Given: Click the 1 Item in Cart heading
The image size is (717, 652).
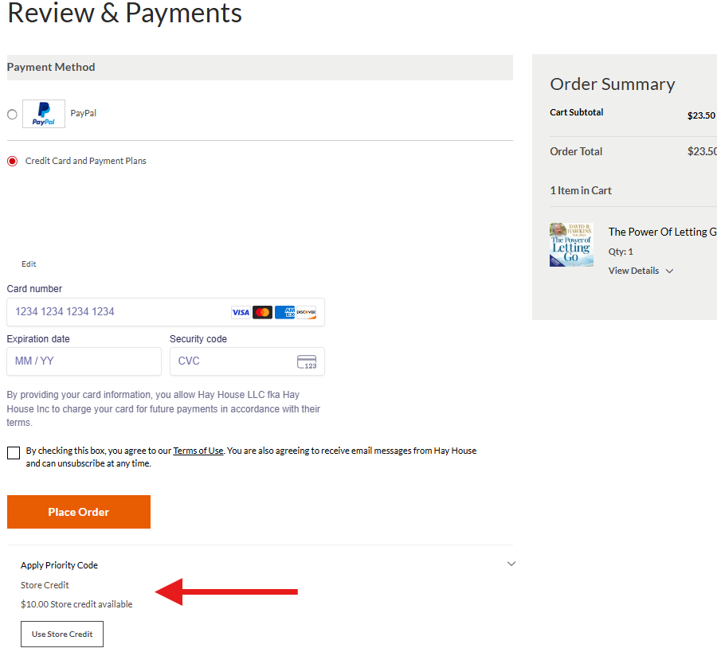Looking at the screenshot, I should tap(581, 190).
